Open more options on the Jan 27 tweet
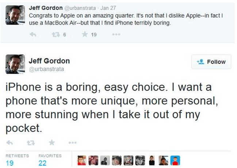This screenshot has height=168, width=237. (x=116, y=35)
